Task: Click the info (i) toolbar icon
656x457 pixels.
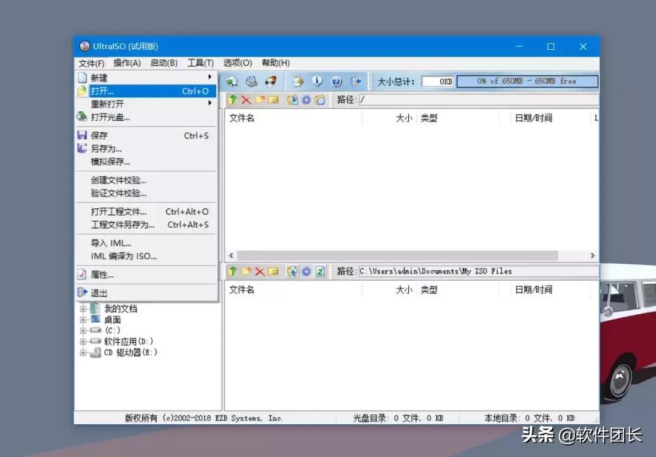Action: pos(317,81)
